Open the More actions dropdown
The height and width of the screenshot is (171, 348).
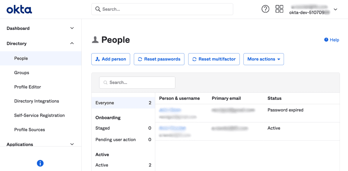[263, 59]
